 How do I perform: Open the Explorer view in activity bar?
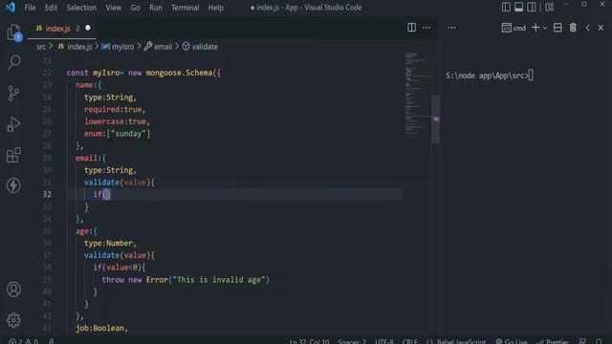point(13,32)
